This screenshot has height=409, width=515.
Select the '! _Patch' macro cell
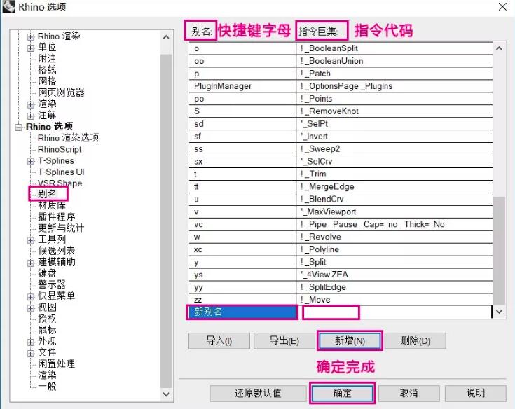[x=394, y=74]
